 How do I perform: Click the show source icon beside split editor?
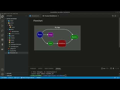coord(113,16)
